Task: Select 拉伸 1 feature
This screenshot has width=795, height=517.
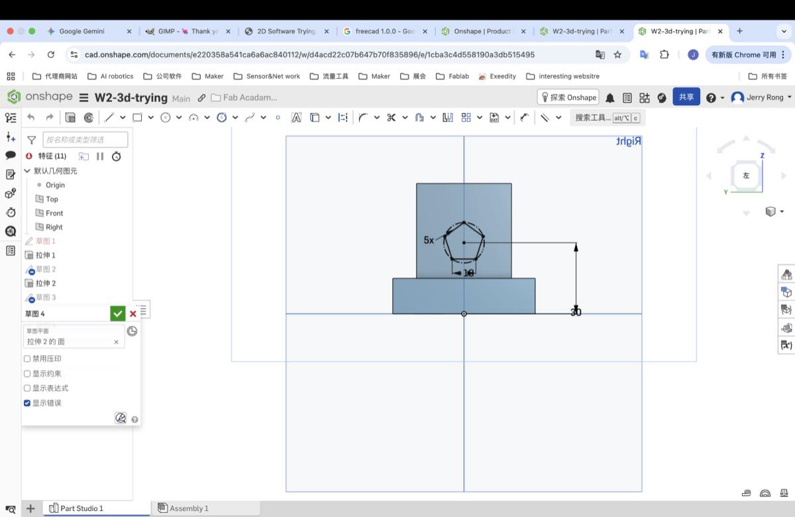Action: pyautogui.click(x=45, y=255)
